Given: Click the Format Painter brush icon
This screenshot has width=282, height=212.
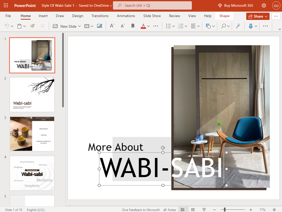Looking at the screenshot, I should [x=32, y=26].
